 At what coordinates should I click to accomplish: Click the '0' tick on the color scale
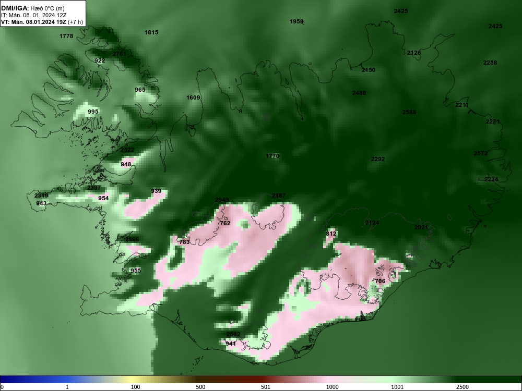tap(2, 387)
